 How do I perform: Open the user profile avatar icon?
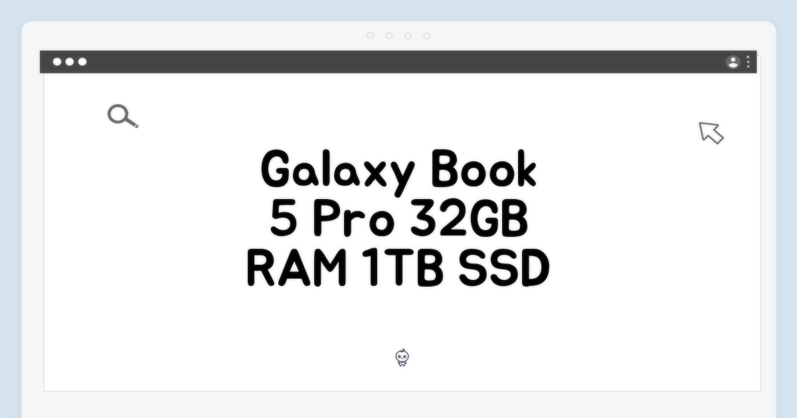point(733,62)
